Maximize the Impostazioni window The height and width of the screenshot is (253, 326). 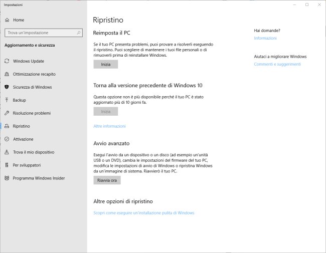tap(307, 5)
